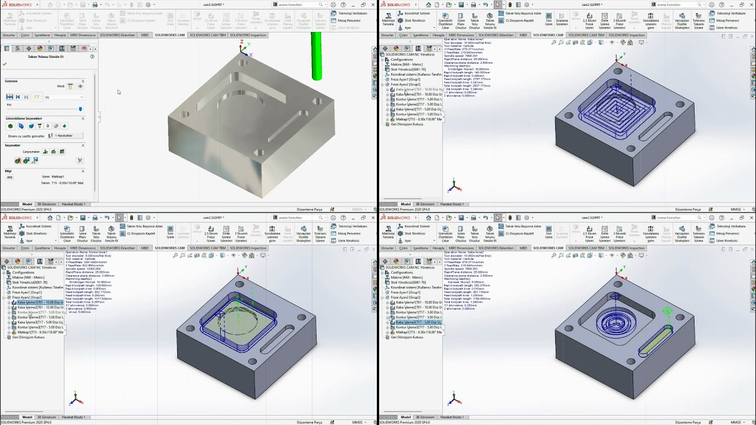The width and height of the screenshot is (756, 425).
Task: Enable third Çarpışmalar collision icon
Action: pyautogui.click(x=61, y=152)
